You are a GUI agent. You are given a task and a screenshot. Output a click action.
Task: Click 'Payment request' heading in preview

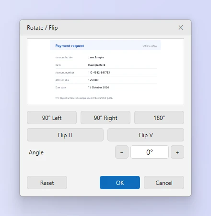click(x=70, y=46)
